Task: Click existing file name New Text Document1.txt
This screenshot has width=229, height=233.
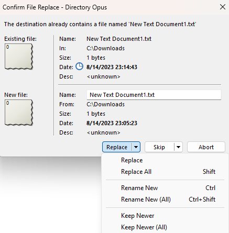Action: pos(119,39)
